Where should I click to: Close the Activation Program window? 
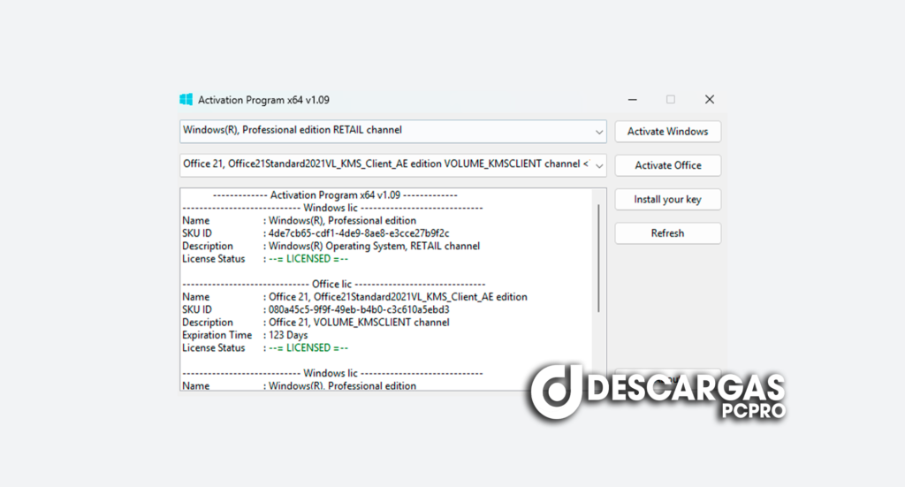coord(709,100)
